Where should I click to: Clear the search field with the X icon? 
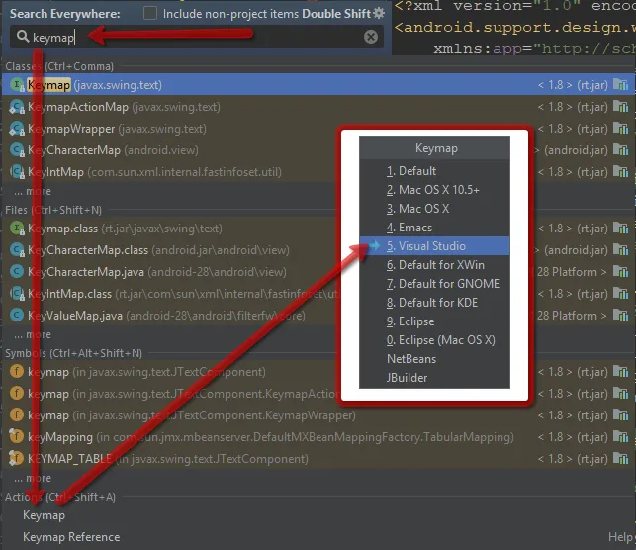point(370,37)
